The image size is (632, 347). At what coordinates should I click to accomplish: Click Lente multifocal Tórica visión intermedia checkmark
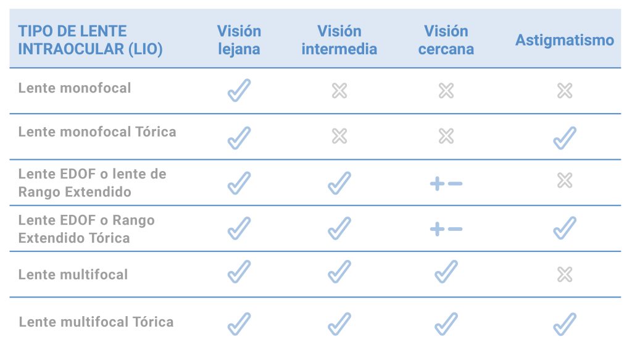click(x=339, y=324)
